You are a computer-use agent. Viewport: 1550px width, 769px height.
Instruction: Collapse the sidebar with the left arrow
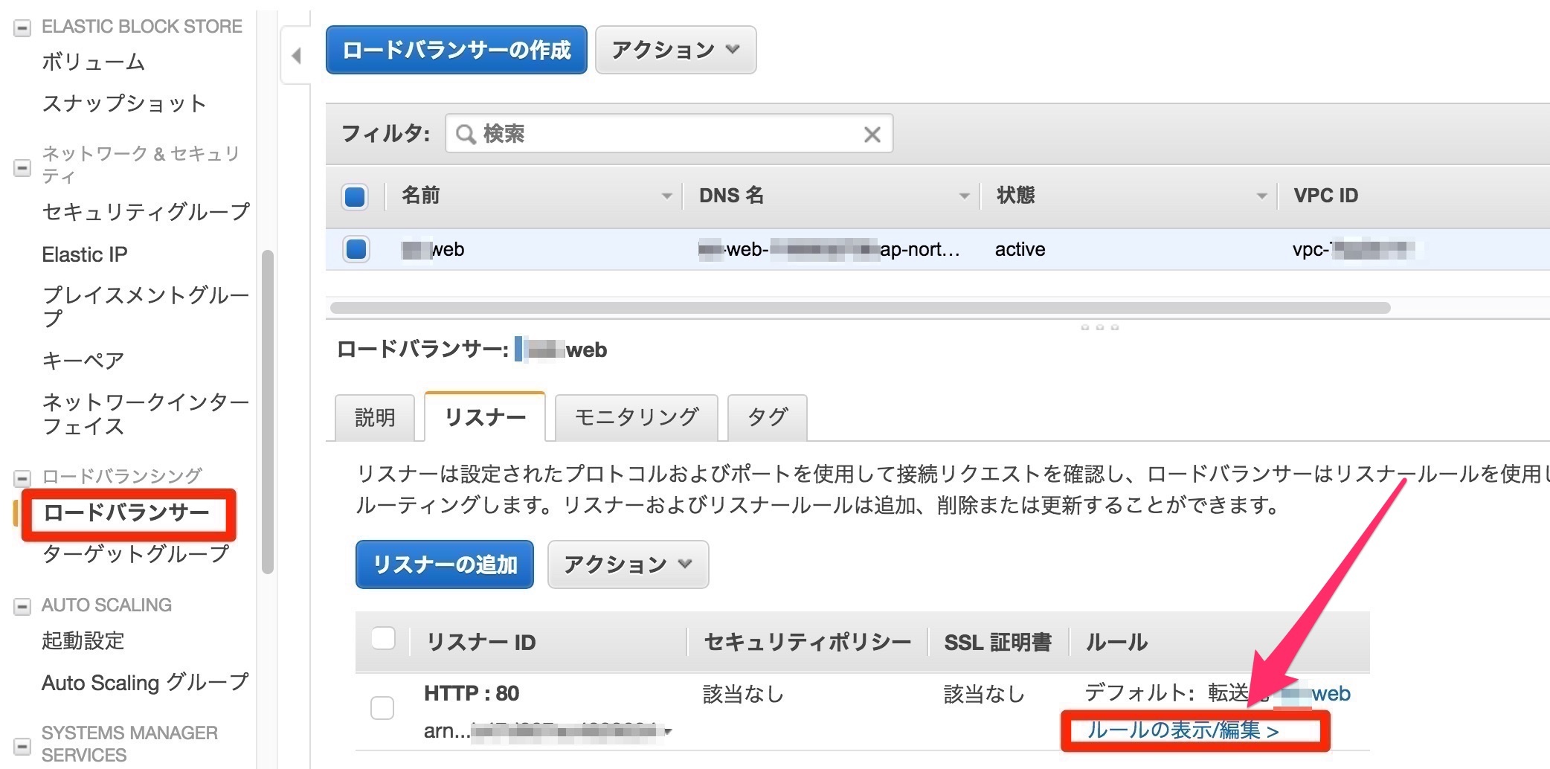click(297, 56)
